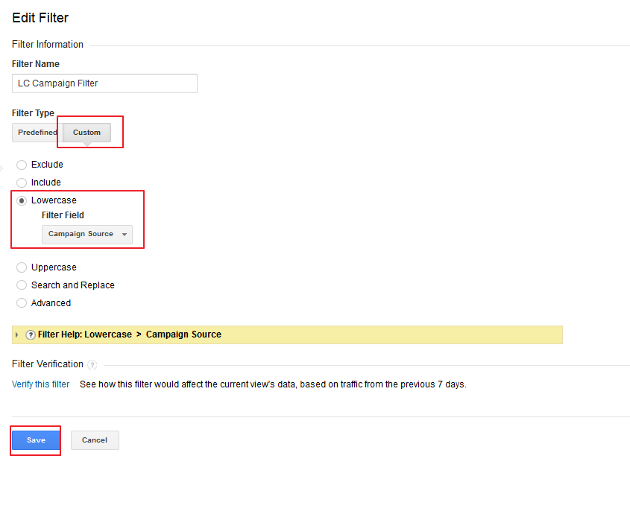Open the Verify this filter link
Viewport: 630px width, 520px height.
pos(40,384)
